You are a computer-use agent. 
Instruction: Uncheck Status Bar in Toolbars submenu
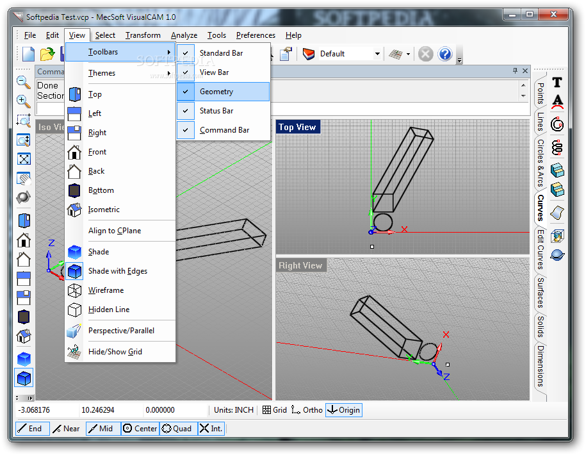(x=185, y=111)
